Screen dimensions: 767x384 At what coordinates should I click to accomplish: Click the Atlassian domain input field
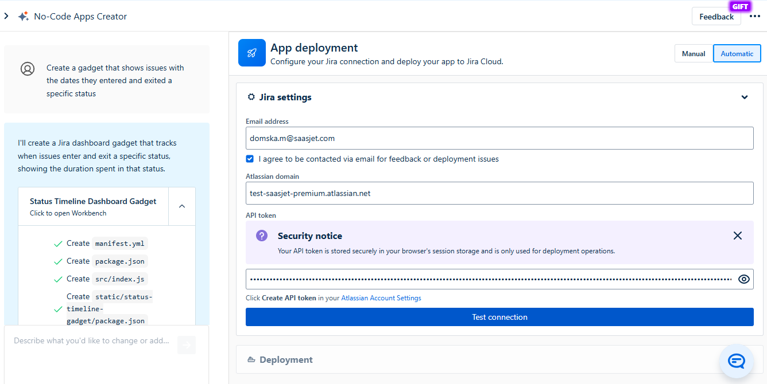coord(499,193)
